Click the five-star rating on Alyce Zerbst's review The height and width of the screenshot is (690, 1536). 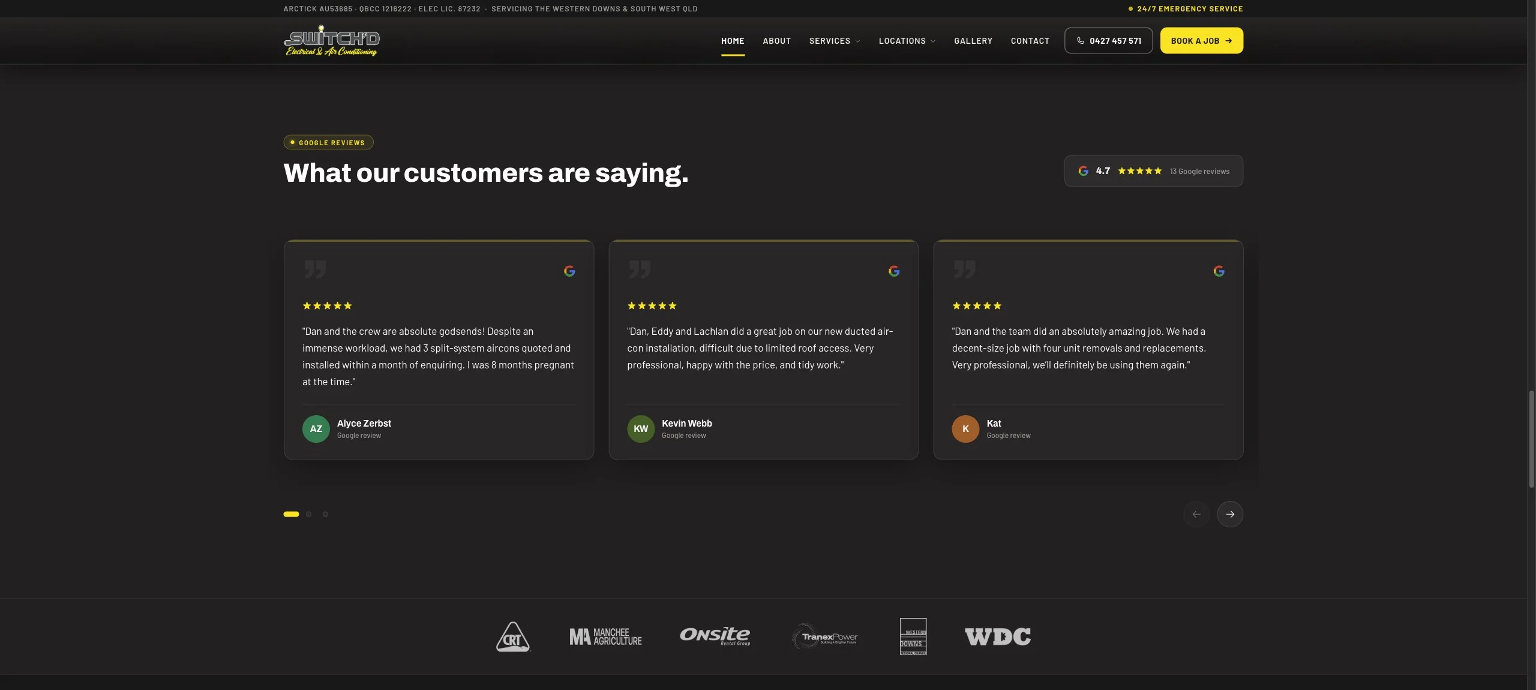tap(327, 306)
